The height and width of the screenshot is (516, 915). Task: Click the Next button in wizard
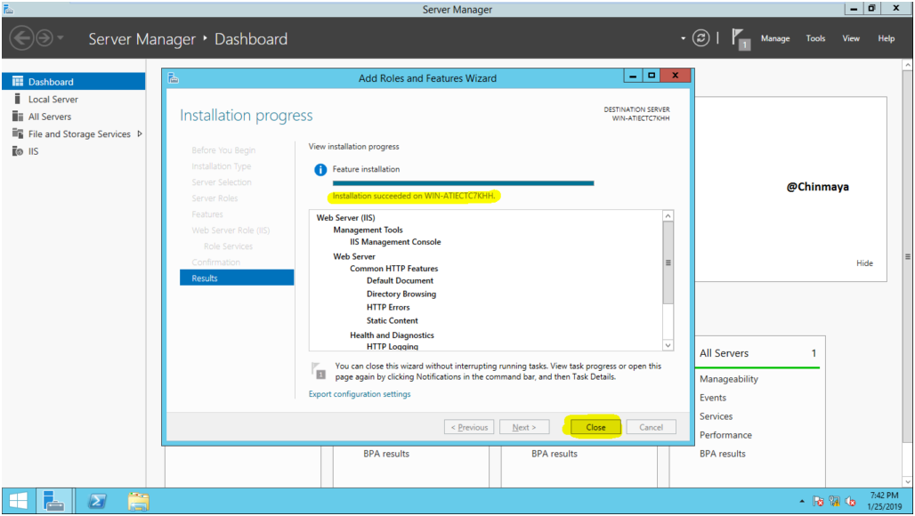click(524, 427)
